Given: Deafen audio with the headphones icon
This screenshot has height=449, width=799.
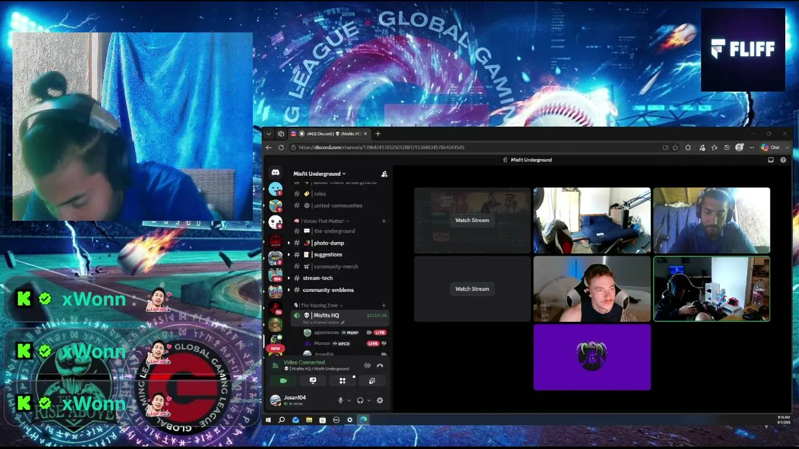Looking at the screenshot, I should pyautogui.click(x=360, y=400).
